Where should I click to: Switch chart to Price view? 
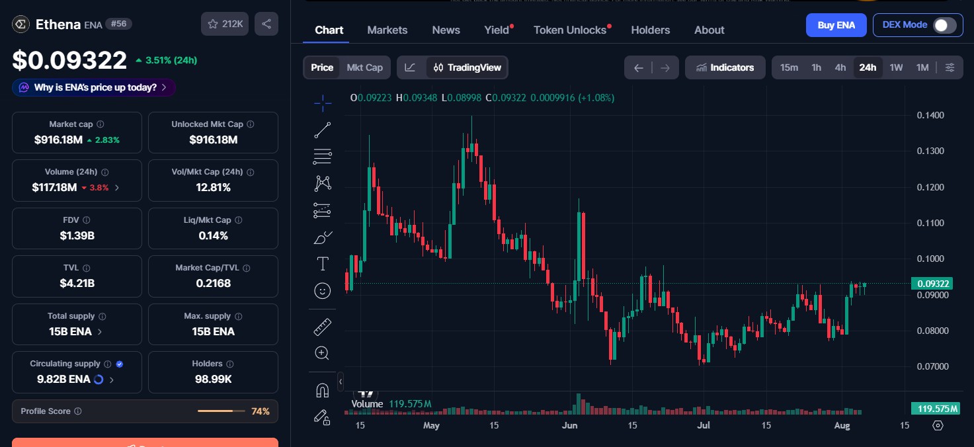[x=322, y=67]
